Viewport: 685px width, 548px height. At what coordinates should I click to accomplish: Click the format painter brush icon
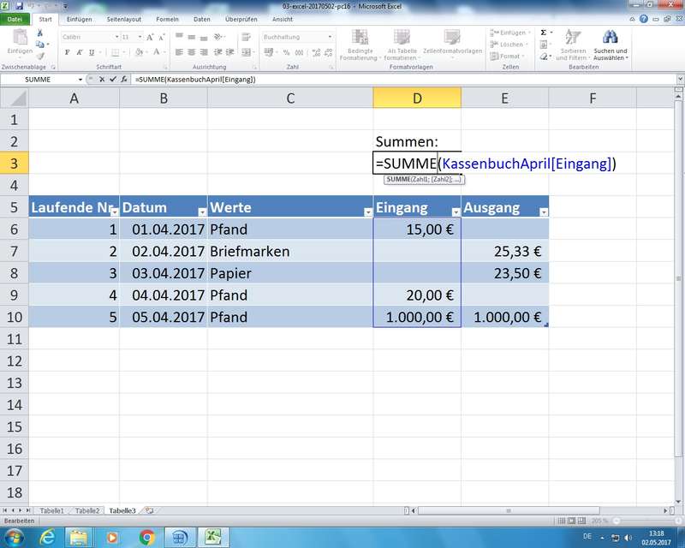click(39, 56)
